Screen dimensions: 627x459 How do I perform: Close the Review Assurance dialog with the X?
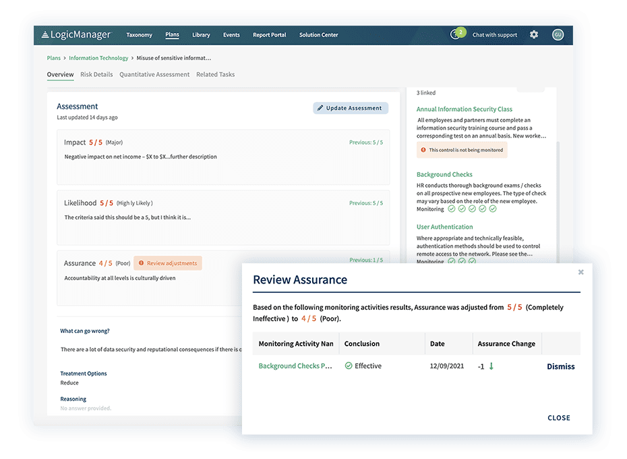click(580, 272)
